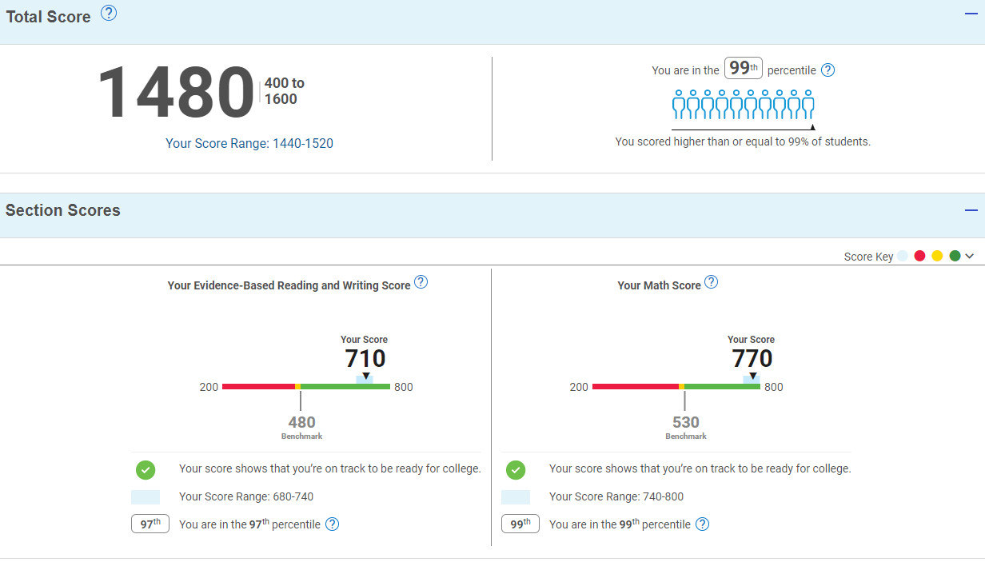Expand the Score Key dropdown chevron
This screenshot has height=562, width=985.
click(970, 257)
